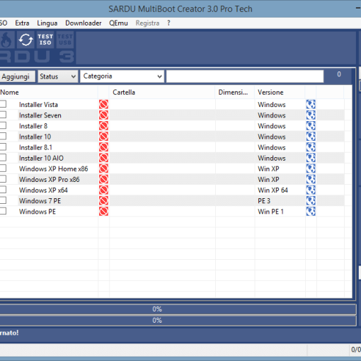The width and height of the screenshot is (361, 361).
Task: Click globe link icon for Installer 10 AIO
Action: [311, 158]
